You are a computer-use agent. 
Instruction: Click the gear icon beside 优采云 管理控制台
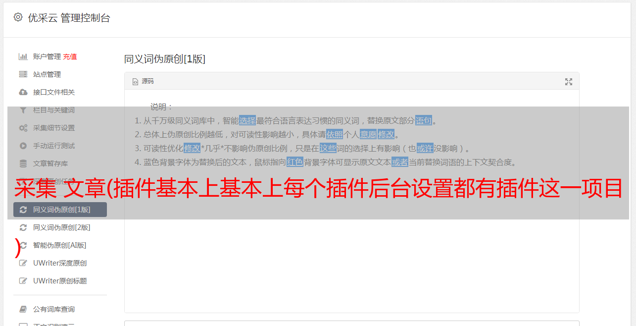(x=18, y=17)
